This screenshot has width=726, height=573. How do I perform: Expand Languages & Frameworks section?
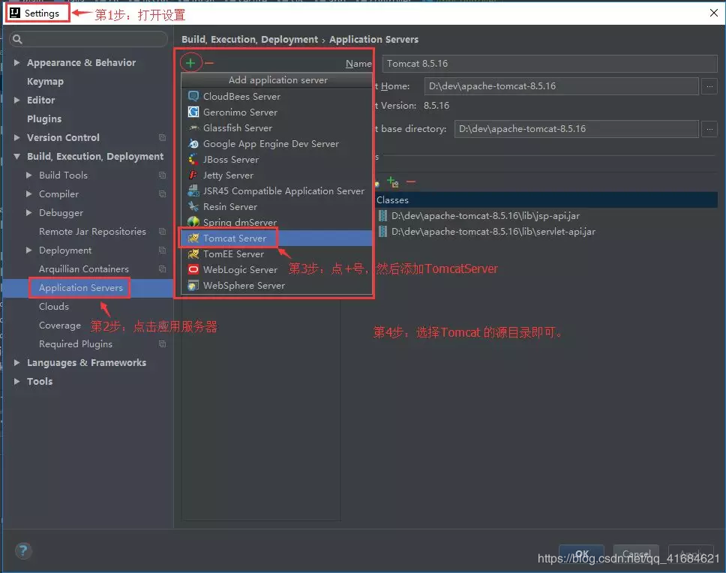click(16, 362)
